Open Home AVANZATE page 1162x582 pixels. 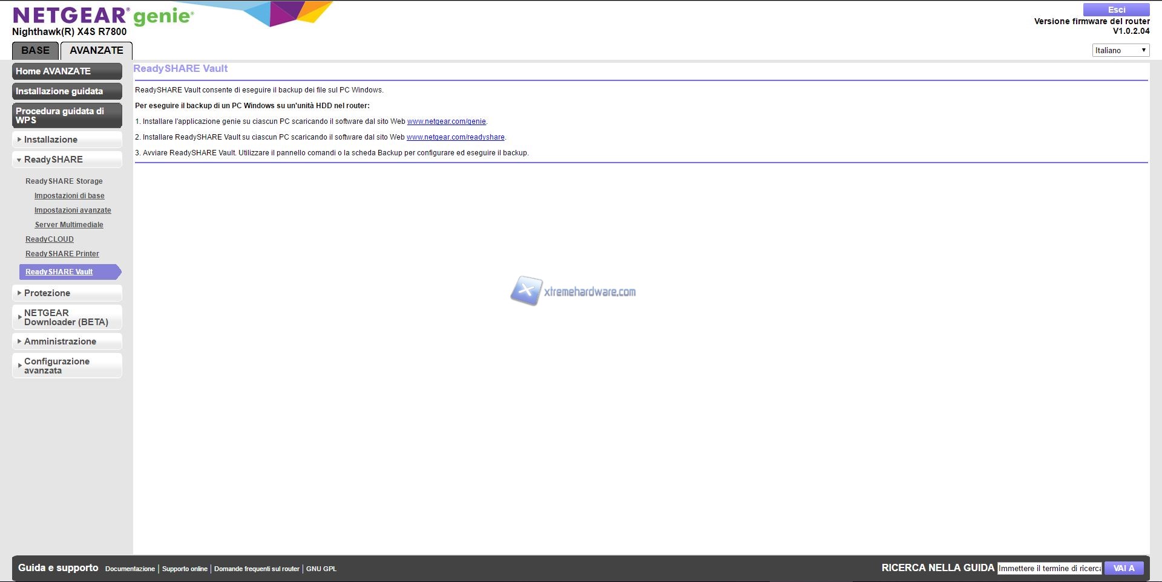67,71
